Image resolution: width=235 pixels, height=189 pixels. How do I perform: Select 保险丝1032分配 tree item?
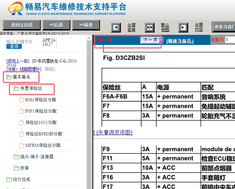(41, 122)
